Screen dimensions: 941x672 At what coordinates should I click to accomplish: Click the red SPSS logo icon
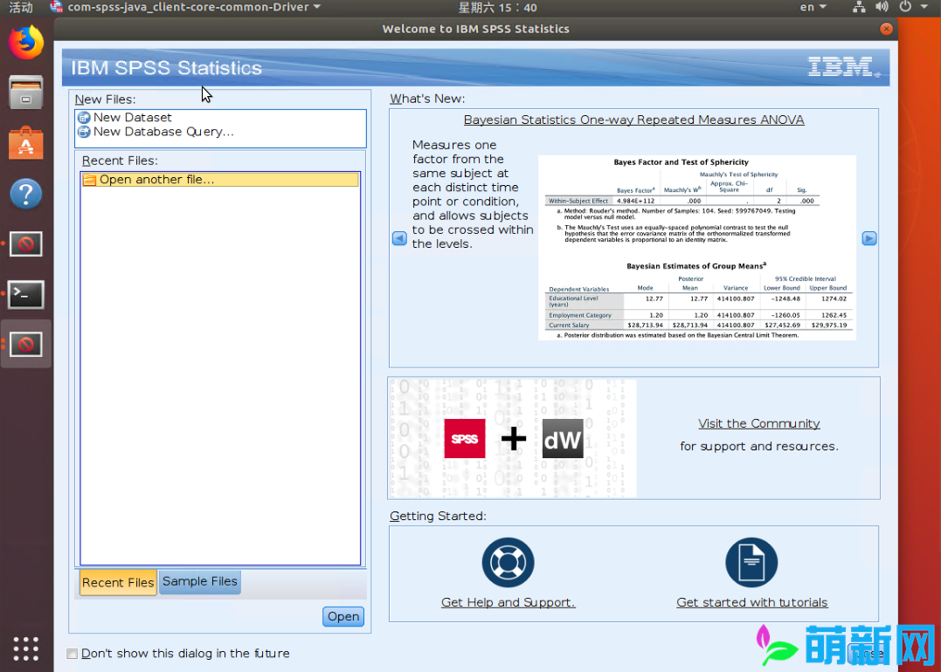(x=465, y=439)
